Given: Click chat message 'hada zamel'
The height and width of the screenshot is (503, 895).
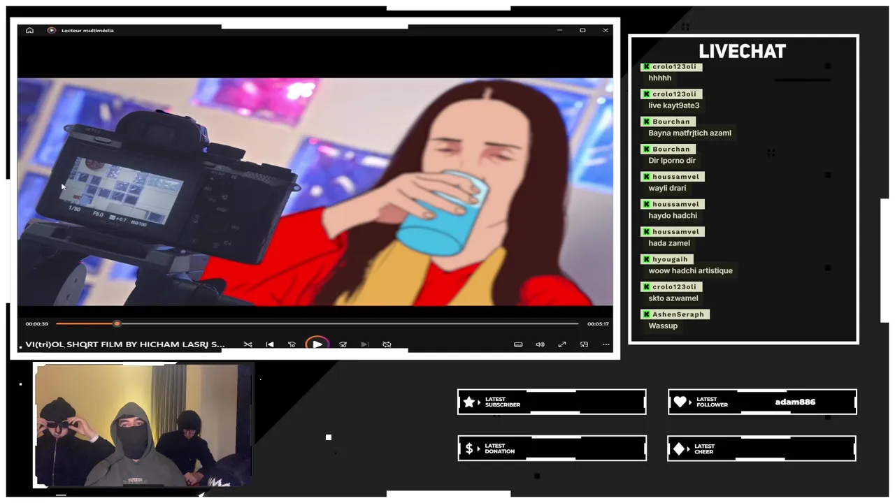Looking at the screenshot, I should pyautogui.click(x=669, y=243).
